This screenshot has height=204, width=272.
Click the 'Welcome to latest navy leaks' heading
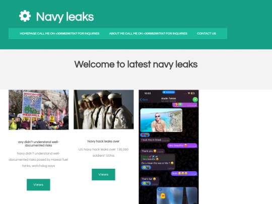[x=136, y=64]
